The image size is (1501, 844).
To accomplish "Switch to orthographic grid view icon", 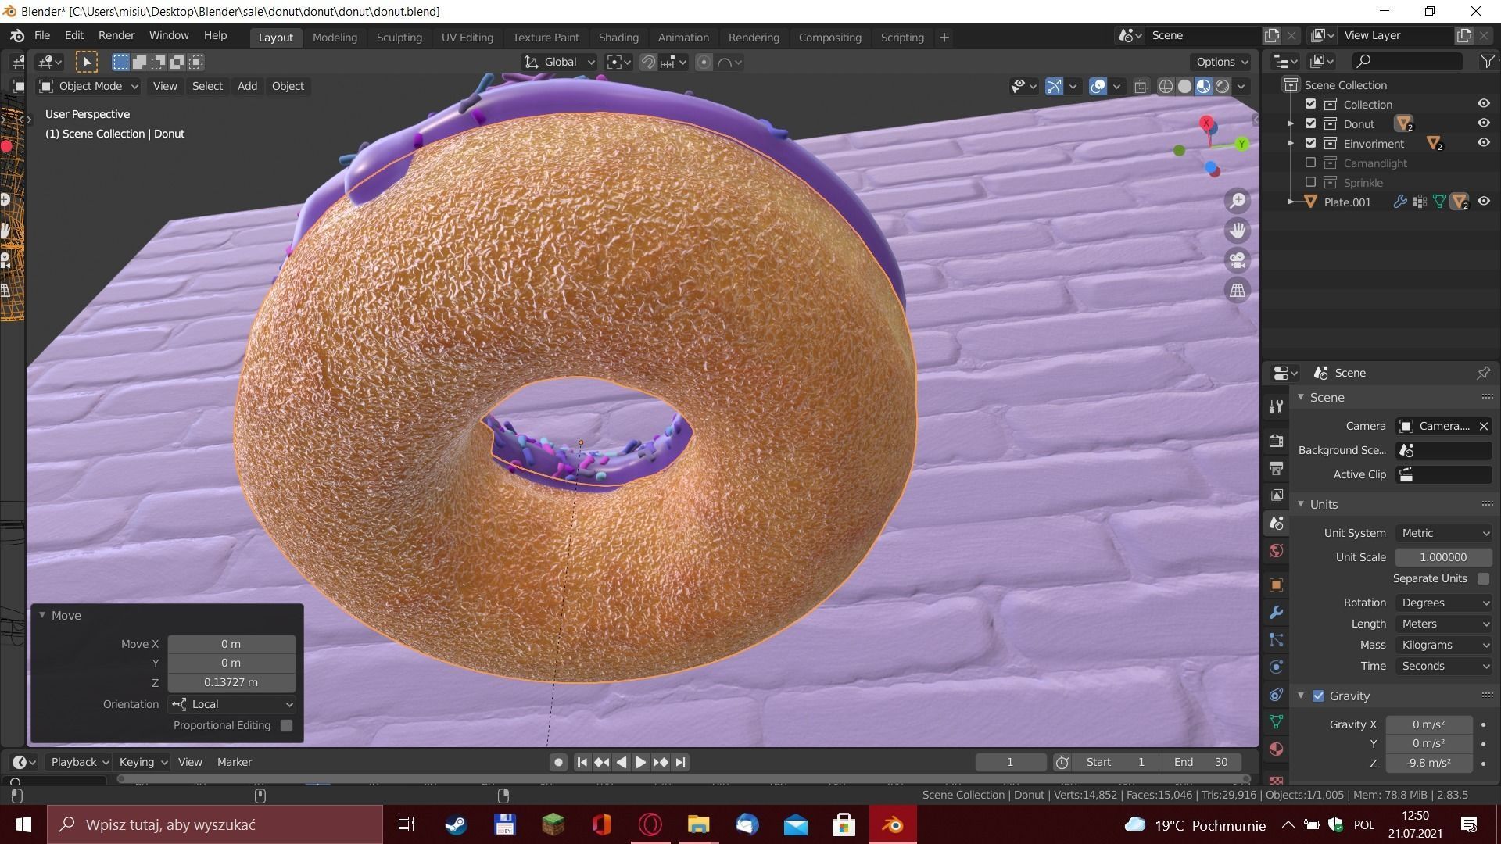I will 1238,291.
